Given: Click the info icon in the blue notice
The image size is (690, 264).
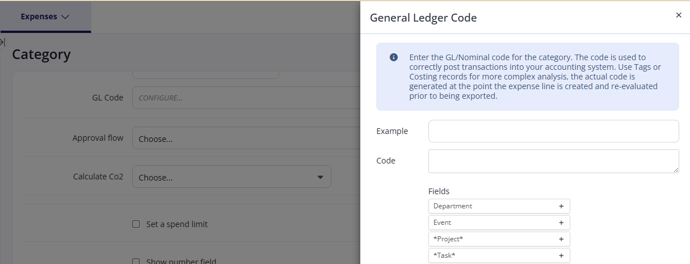Looking at the screenshot, I should pyautogui.click(x=393, y=58).
